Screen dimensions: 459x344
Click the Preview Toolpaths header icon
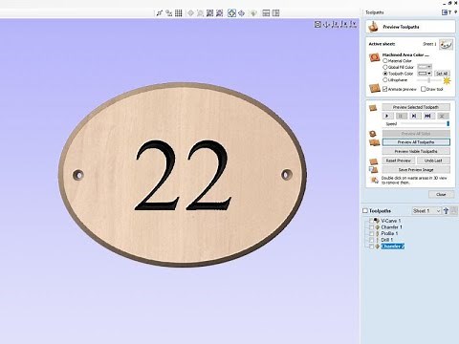click(x=373, y=27)
